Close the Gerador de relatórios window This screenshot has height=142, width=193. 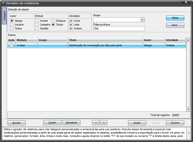tap(186, 2)
